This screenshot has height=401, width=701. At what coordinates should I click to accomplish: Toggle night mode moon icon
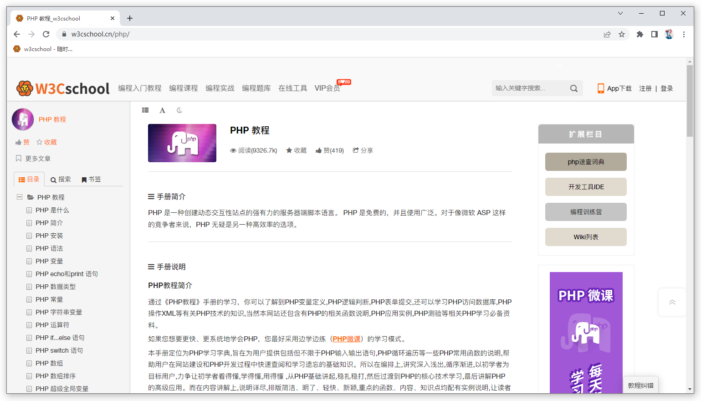click(x=179, y=110)
